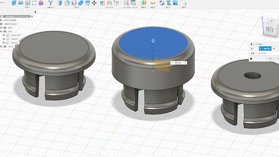Select 名前の付いたビュー in the browser
Viewport: 279px width, 157px height.
(11, 24)
